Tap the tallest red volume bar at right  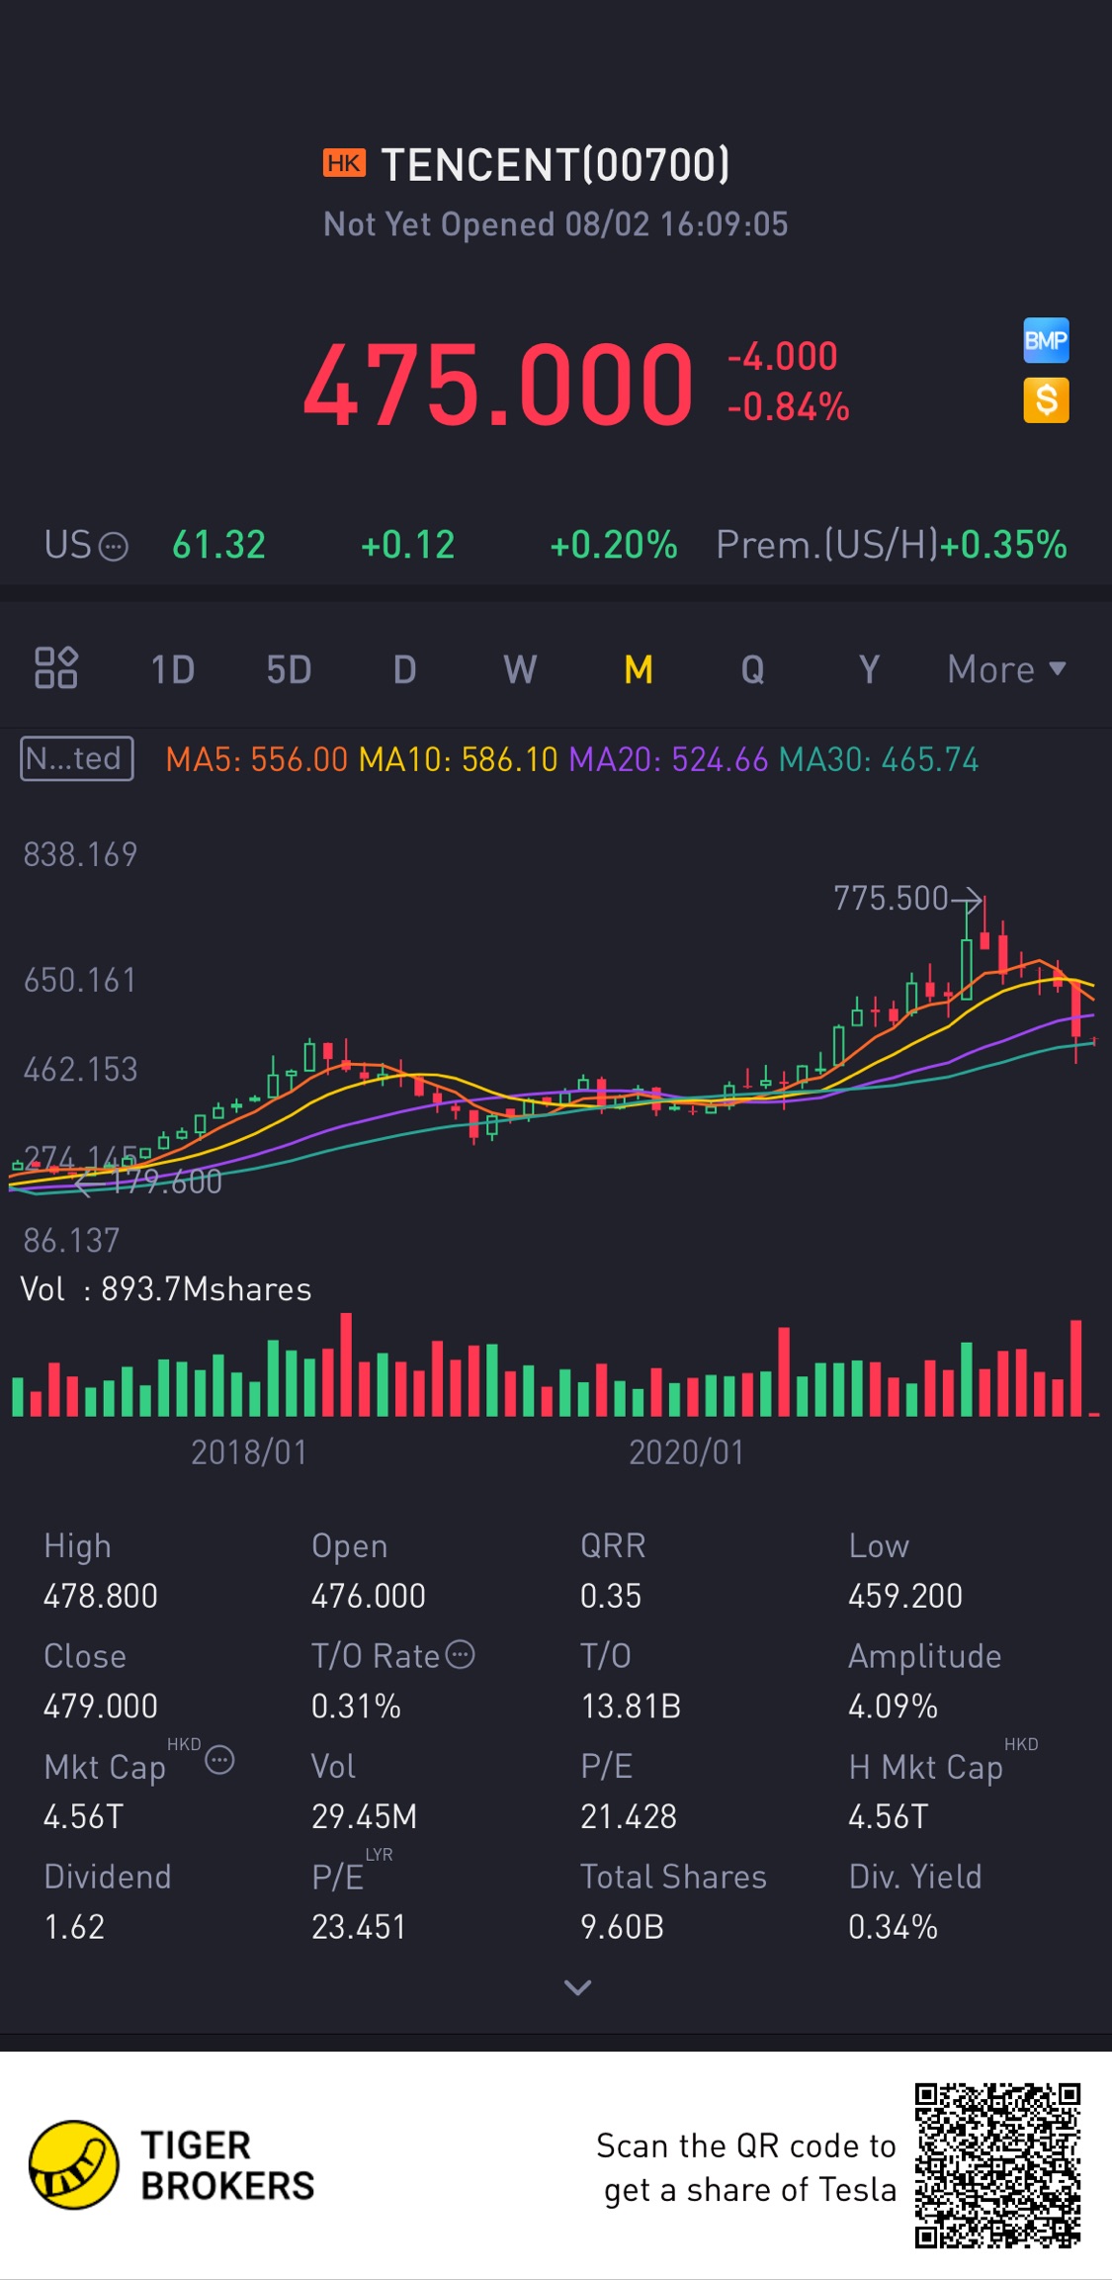[1075, 1368]
